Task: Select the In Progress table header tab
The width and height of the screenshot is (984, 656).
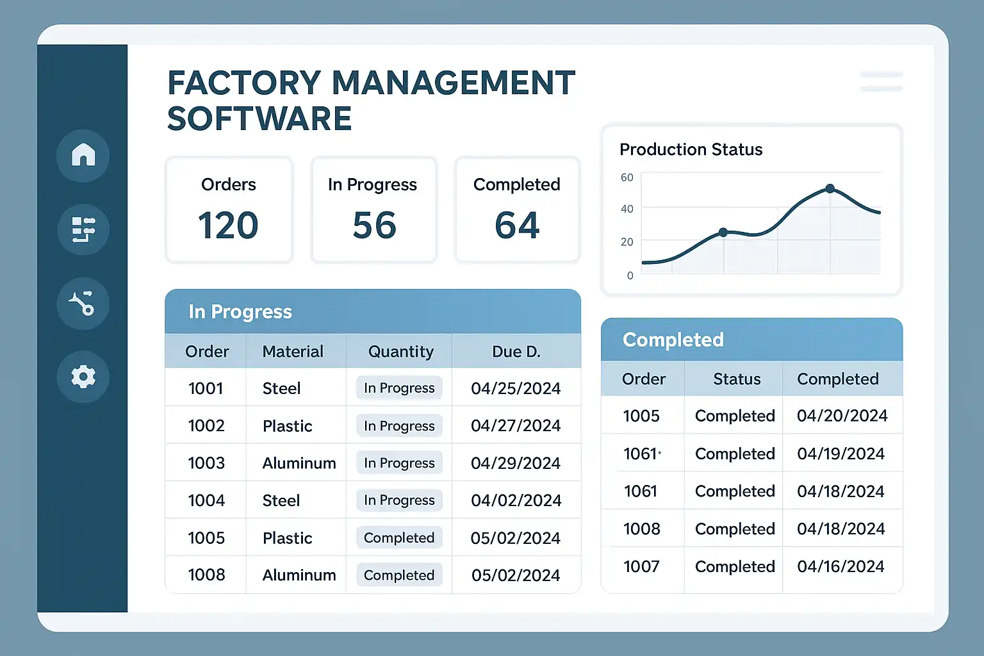Action: tap(240, 312)
